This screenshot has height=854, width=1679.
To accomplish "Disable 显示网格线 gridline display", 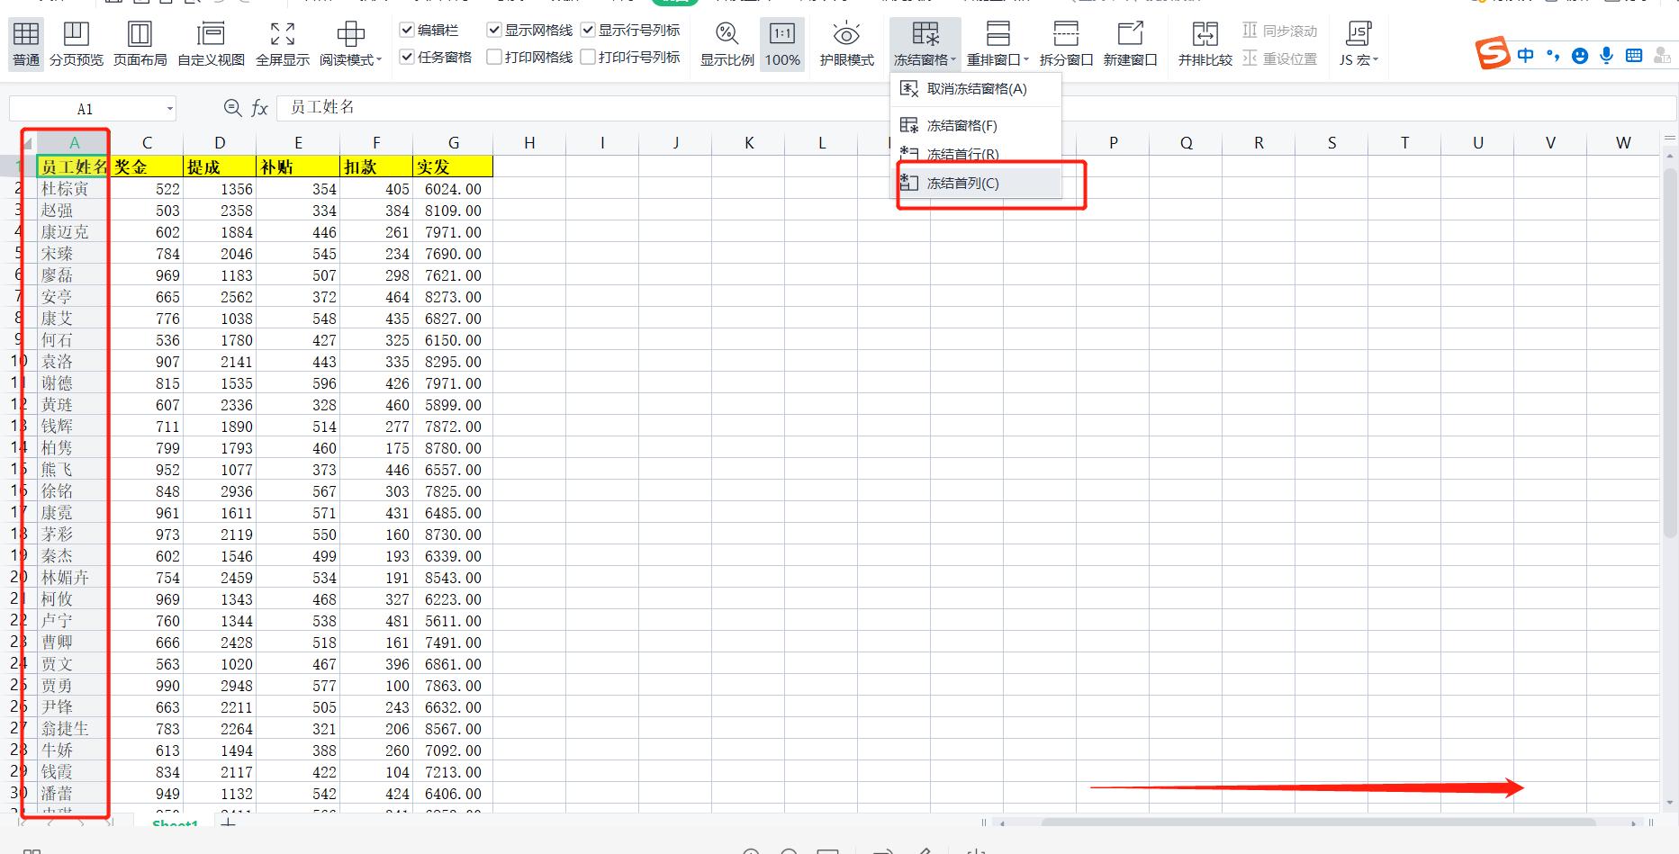I will tap(493, 29).
